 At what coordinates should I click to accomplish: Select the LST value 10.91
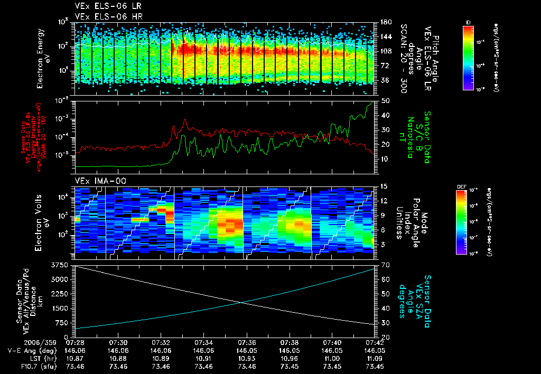[203, 359]
